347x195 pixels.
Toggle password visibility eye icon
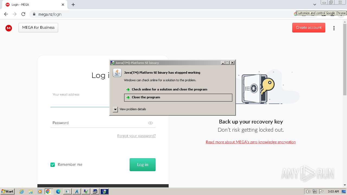[150, 123]
